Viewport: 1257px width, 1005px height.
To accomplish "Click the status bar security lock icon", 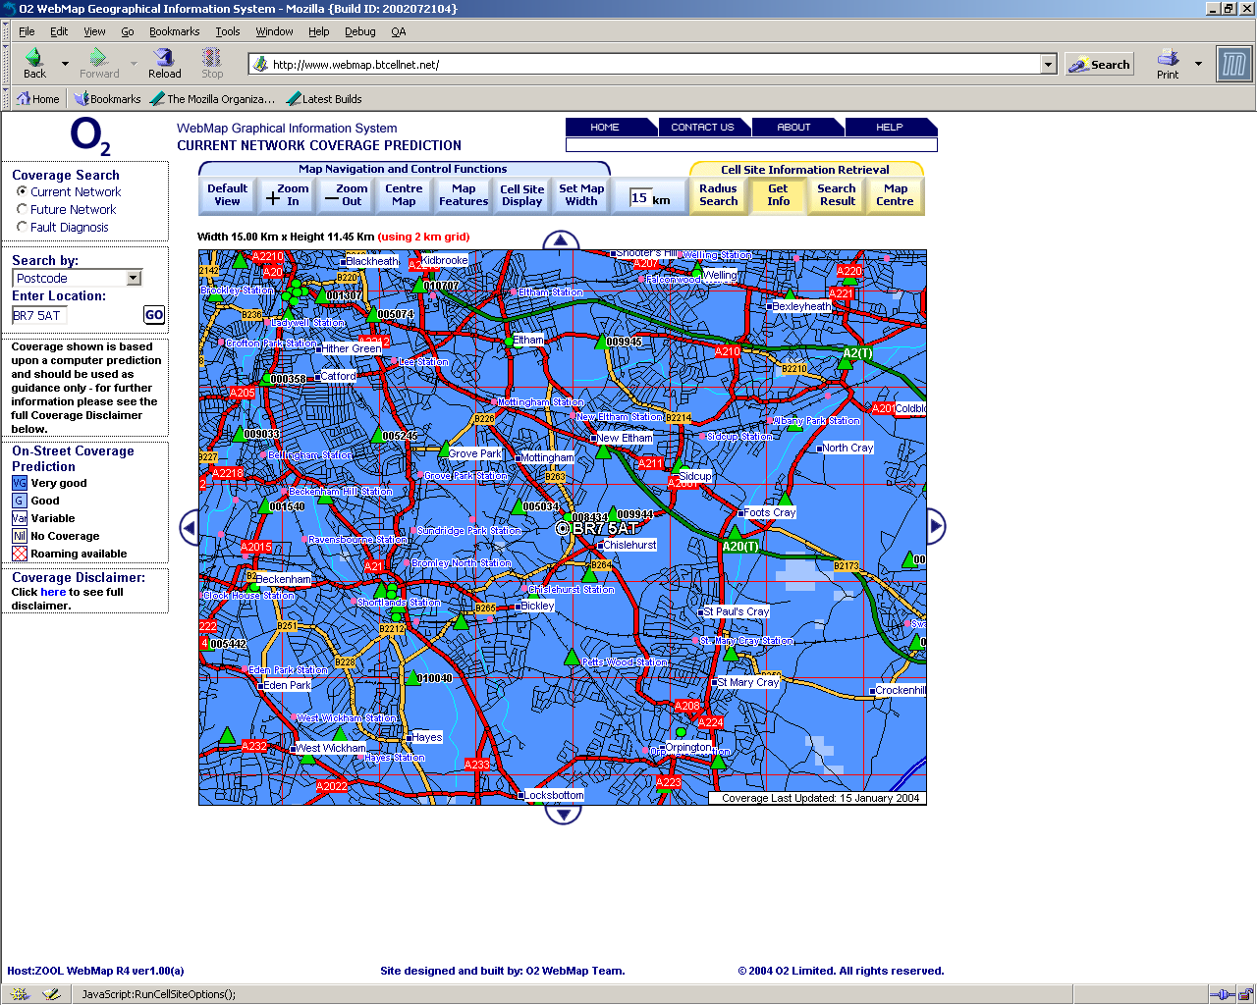I will click(x=1244, y=994).
